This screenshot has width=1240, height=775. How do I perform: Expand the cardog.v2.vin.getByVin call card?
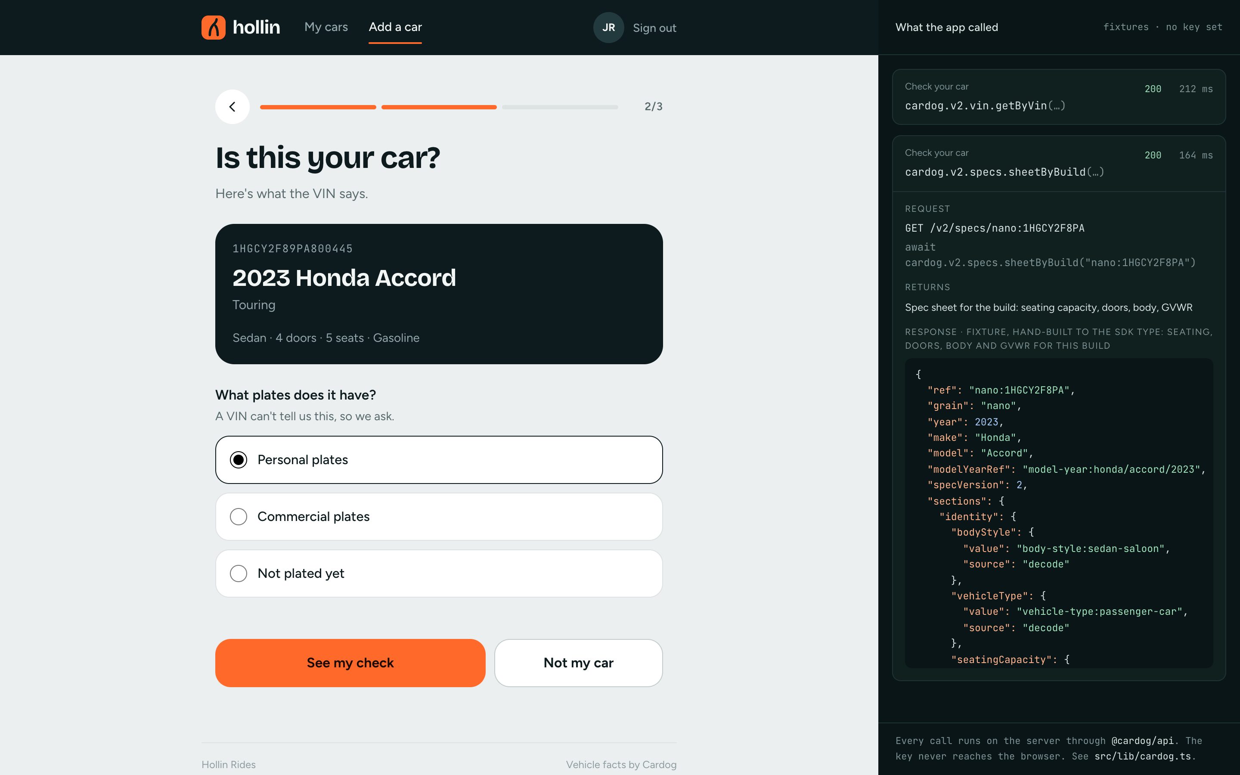pos(1059,97)
